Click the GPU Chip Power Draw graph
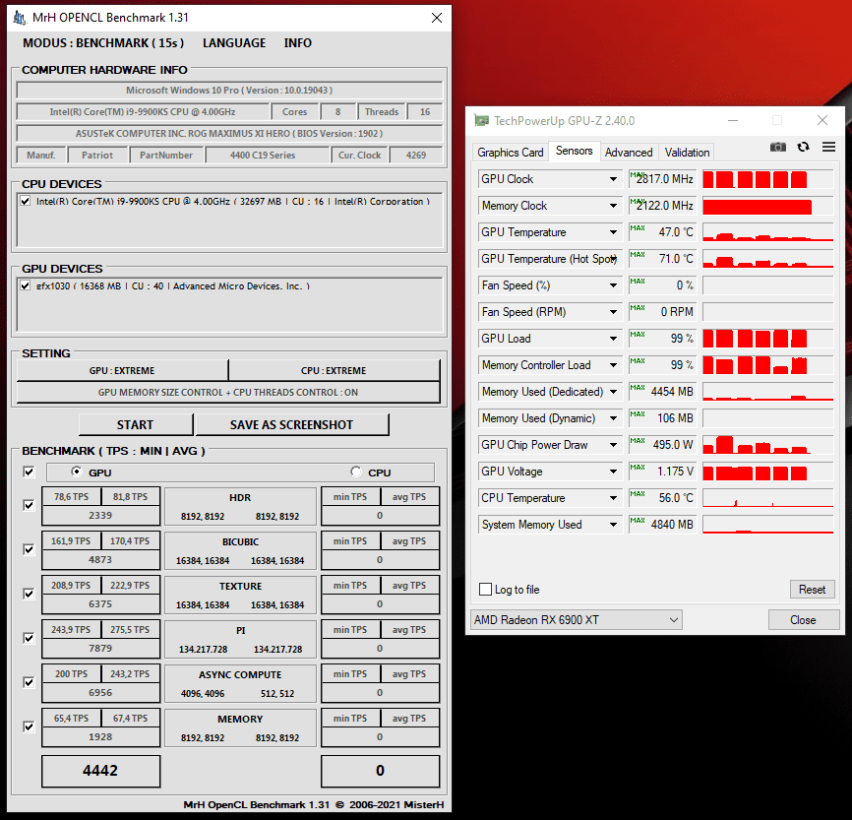This screenshot has width=852, height=820. (767, 445)
